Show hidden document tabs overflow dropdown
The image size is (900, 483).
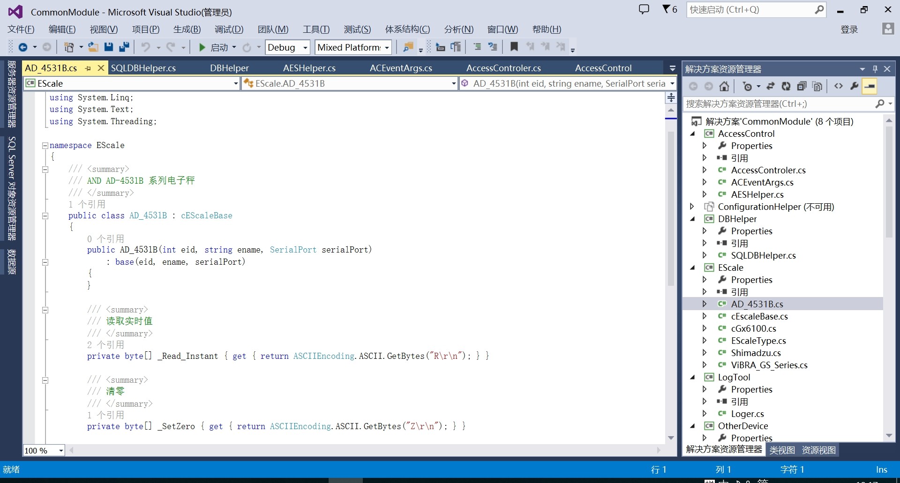(672, 68)
